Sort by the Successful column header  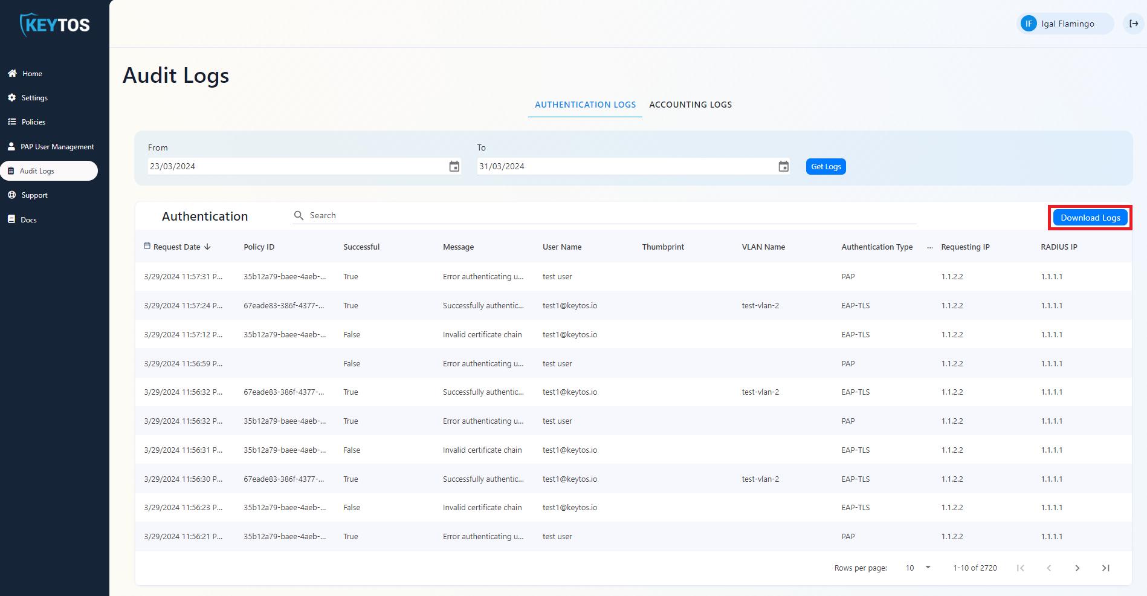click(x=361, y=247)
